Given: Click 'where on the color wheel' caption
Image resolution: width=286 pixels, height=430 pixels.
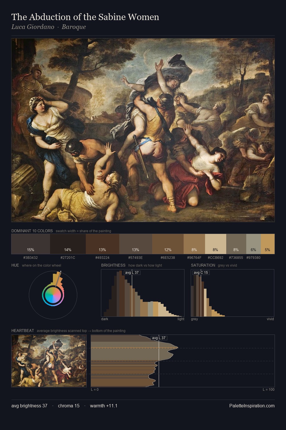Looking at the screenshot, I should (x=41, y=265).
